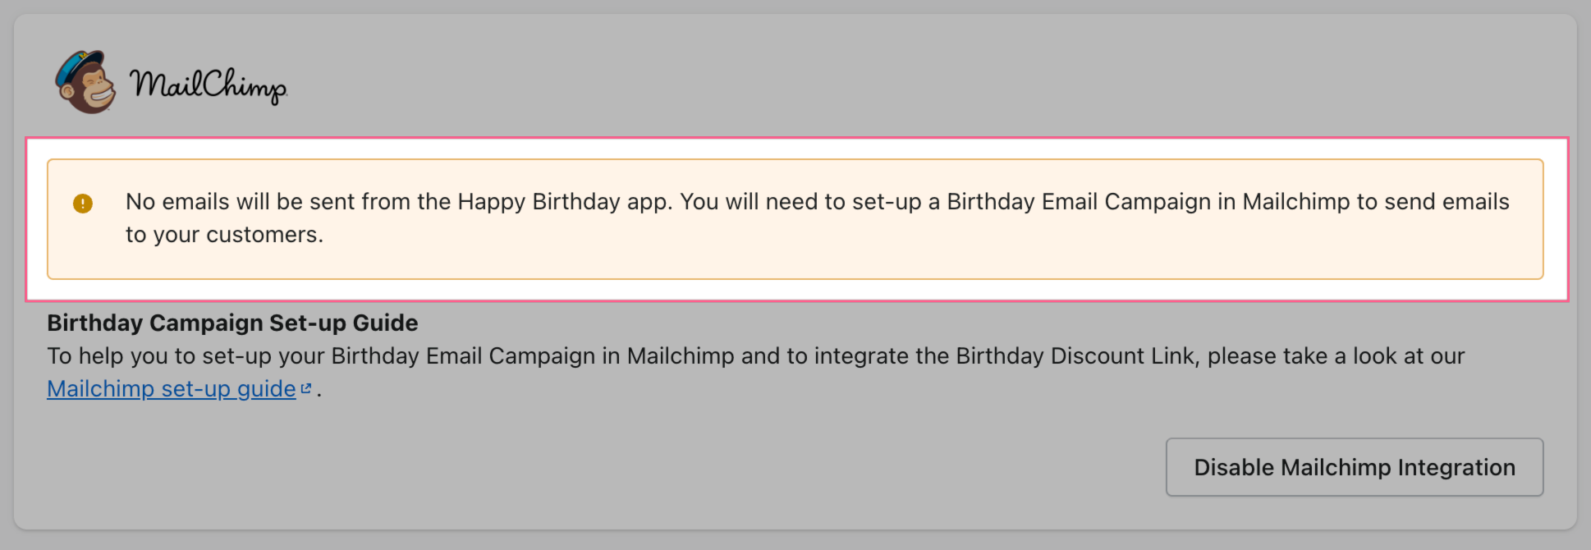Click "to your customers." line in warning banner

(x=224, y=235)
